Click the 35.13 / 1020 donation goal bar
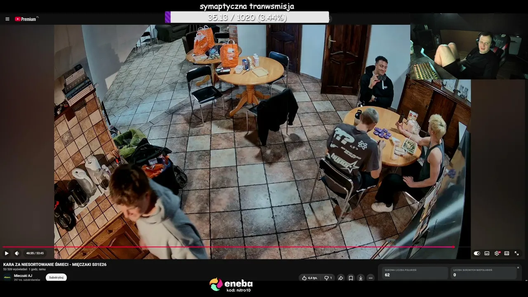Viewport: 528px width, 297px height. pyautogui.click(x=247, y=17)
